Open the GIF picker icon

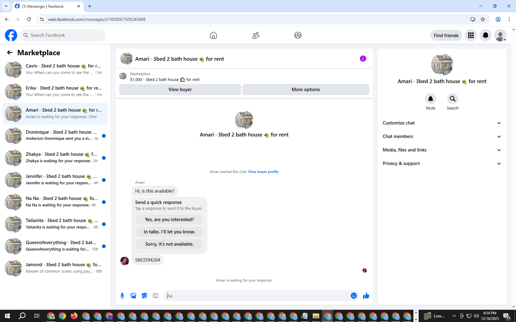155,296
